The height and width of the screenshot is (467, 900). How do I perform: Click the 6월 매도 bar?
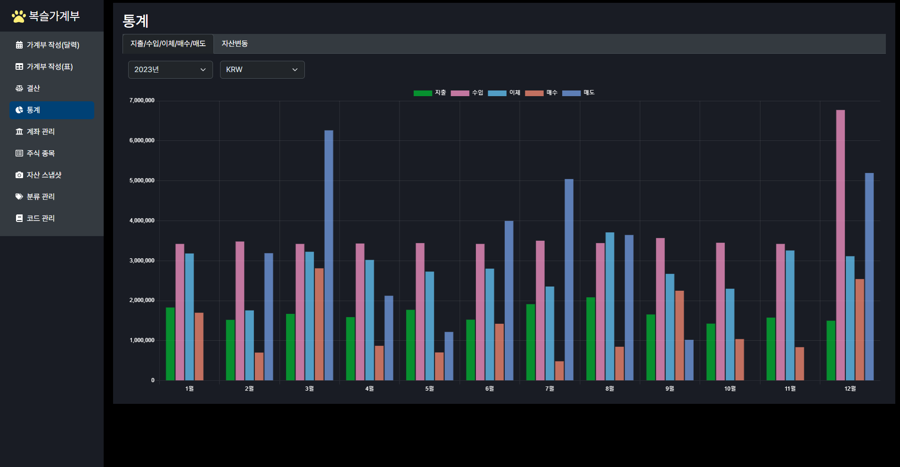(509, 301)
